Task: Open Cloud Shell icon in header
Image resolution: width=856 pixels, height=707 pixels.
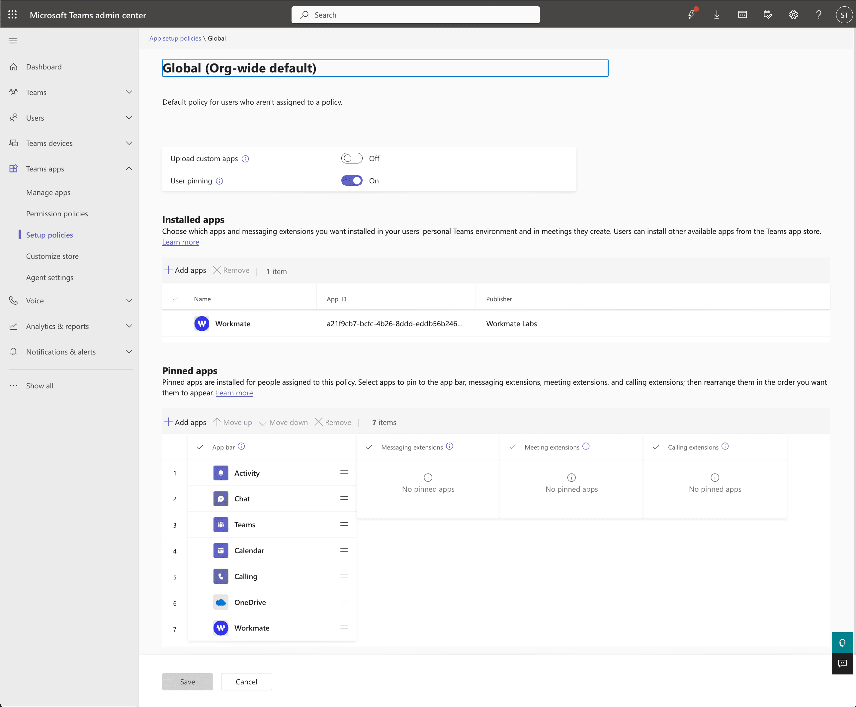Action: click(x=742, y=15)
